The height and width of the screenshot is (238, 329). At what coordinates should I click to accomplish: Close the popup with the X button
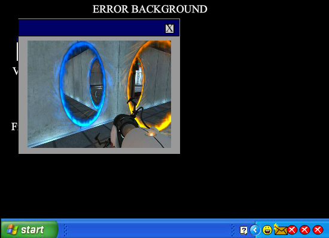(x=169, y=29)
